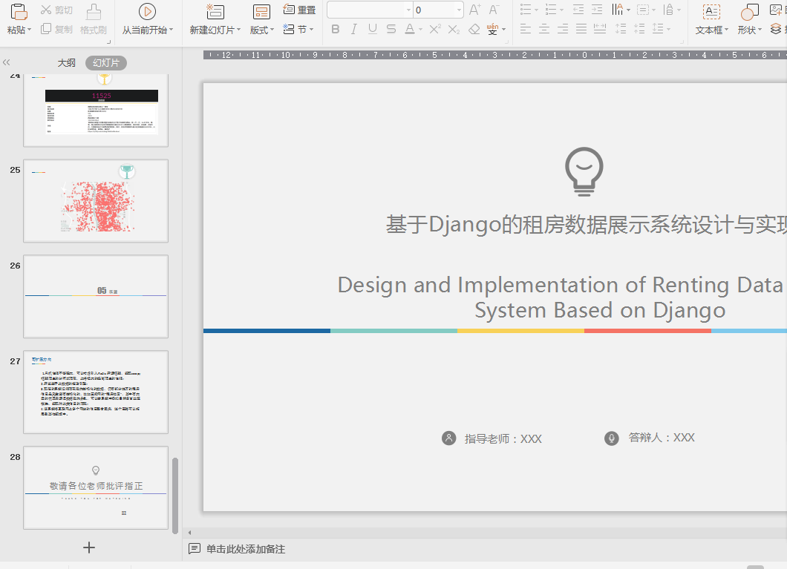The width and height of the screenshot is (787, 569).
Task: Click the notes area to add notes
Action: tap(245, 549)
